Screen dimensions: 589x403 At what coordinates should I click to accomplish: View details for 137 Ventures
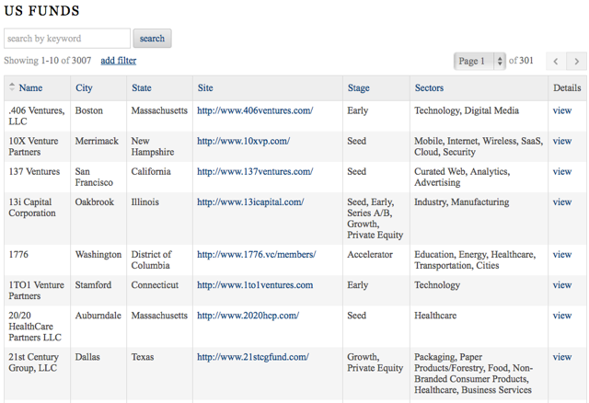point(562,171)
